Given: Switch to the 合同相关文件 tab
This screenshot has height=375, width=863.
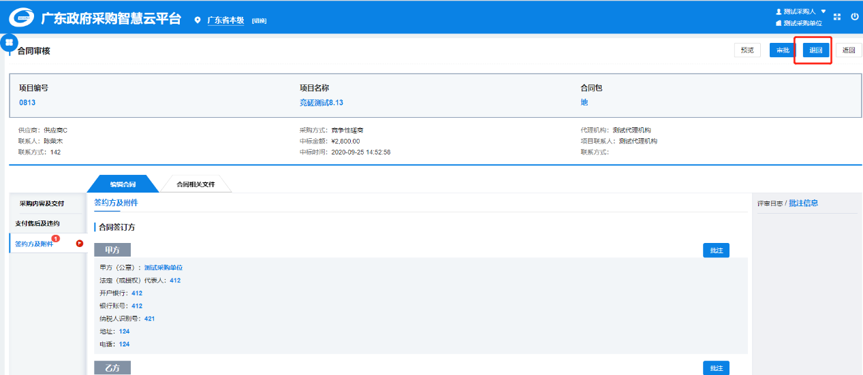Looking at the screenshot, I should (195, 184).
